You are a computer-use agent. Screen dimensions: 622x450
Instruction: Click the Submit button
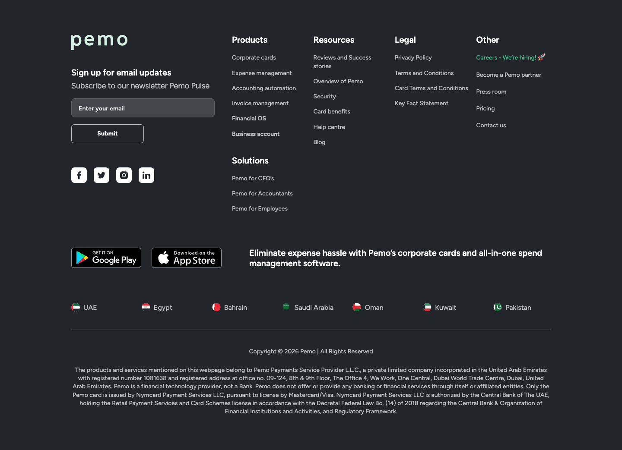click(108, 134)
